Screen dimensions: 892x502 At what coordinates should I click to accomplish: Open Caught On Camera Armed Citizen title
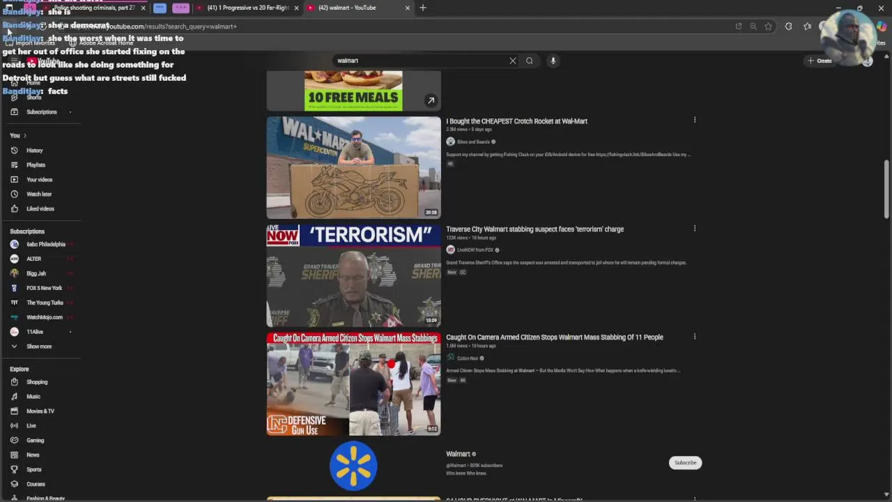pos(554,337)
